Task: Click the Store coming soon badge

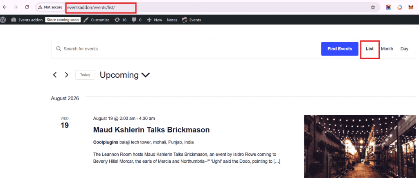Action: click(x=63, y=20)
